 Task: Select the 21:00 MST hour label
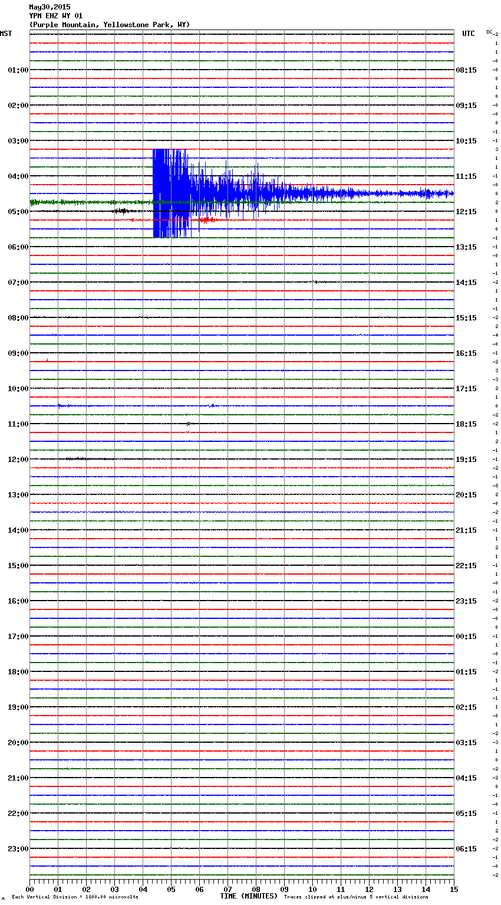click(18, 778)
